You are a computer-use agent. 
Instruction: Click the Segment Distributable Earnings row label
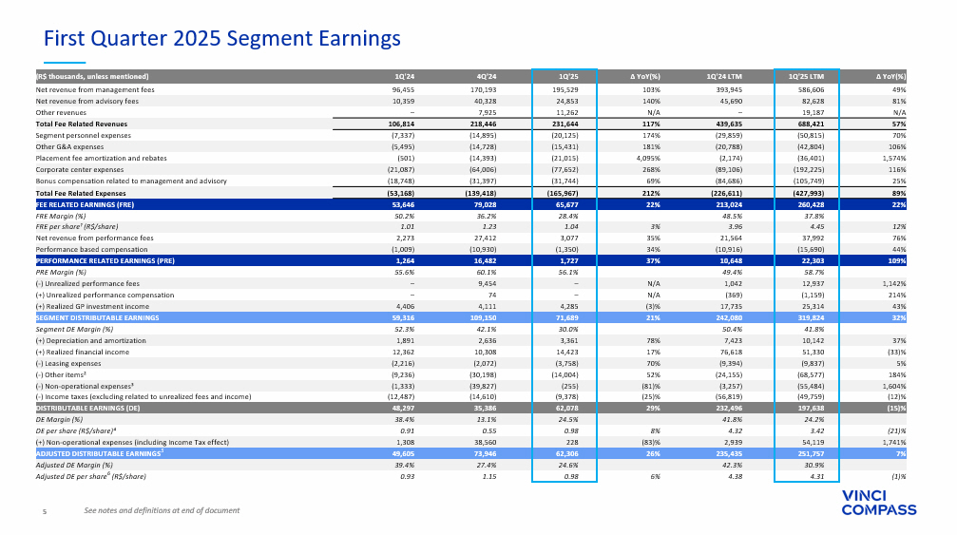coord(97,317)
